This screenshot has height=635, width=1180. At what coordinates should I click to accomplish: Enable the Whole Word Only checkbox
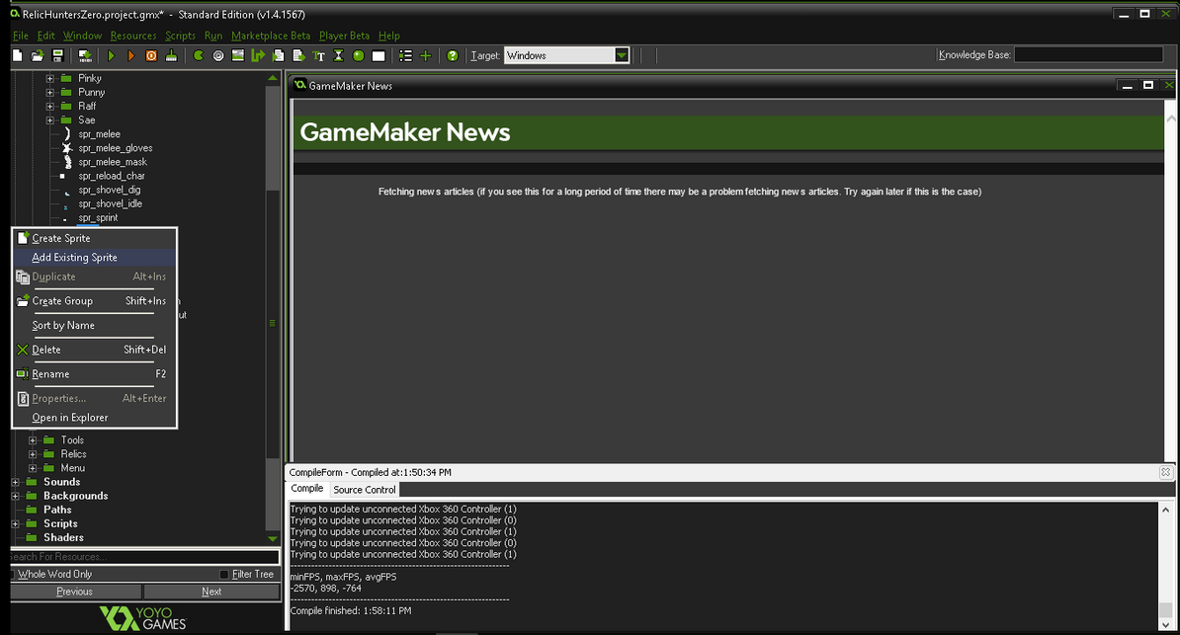[x=12, y=574]
